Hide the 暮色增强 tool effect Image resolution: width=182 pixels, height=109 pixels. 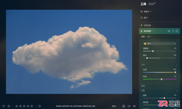[169, 31]
